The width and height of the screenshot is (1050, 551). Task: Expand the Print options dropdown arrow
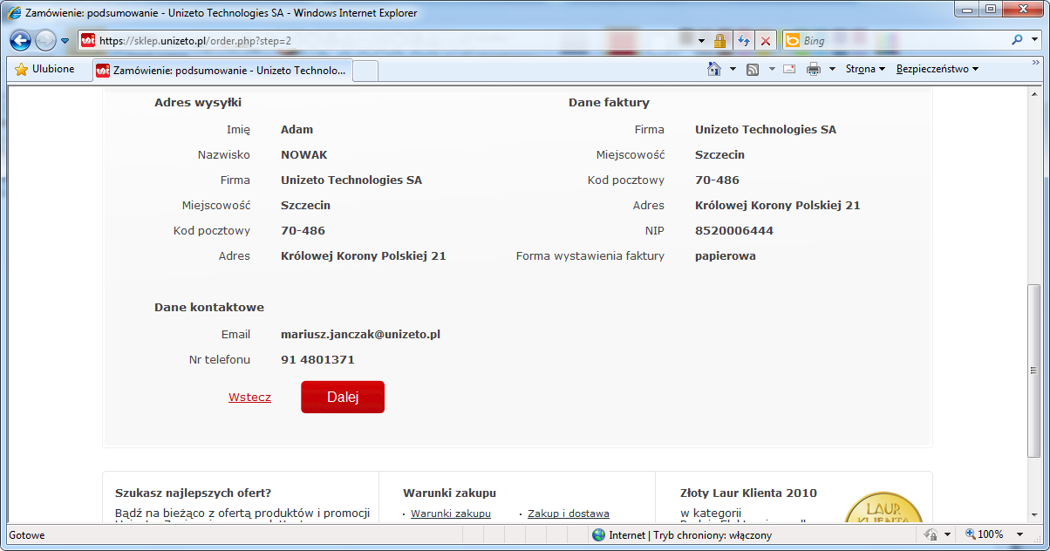tap(832, 70)
